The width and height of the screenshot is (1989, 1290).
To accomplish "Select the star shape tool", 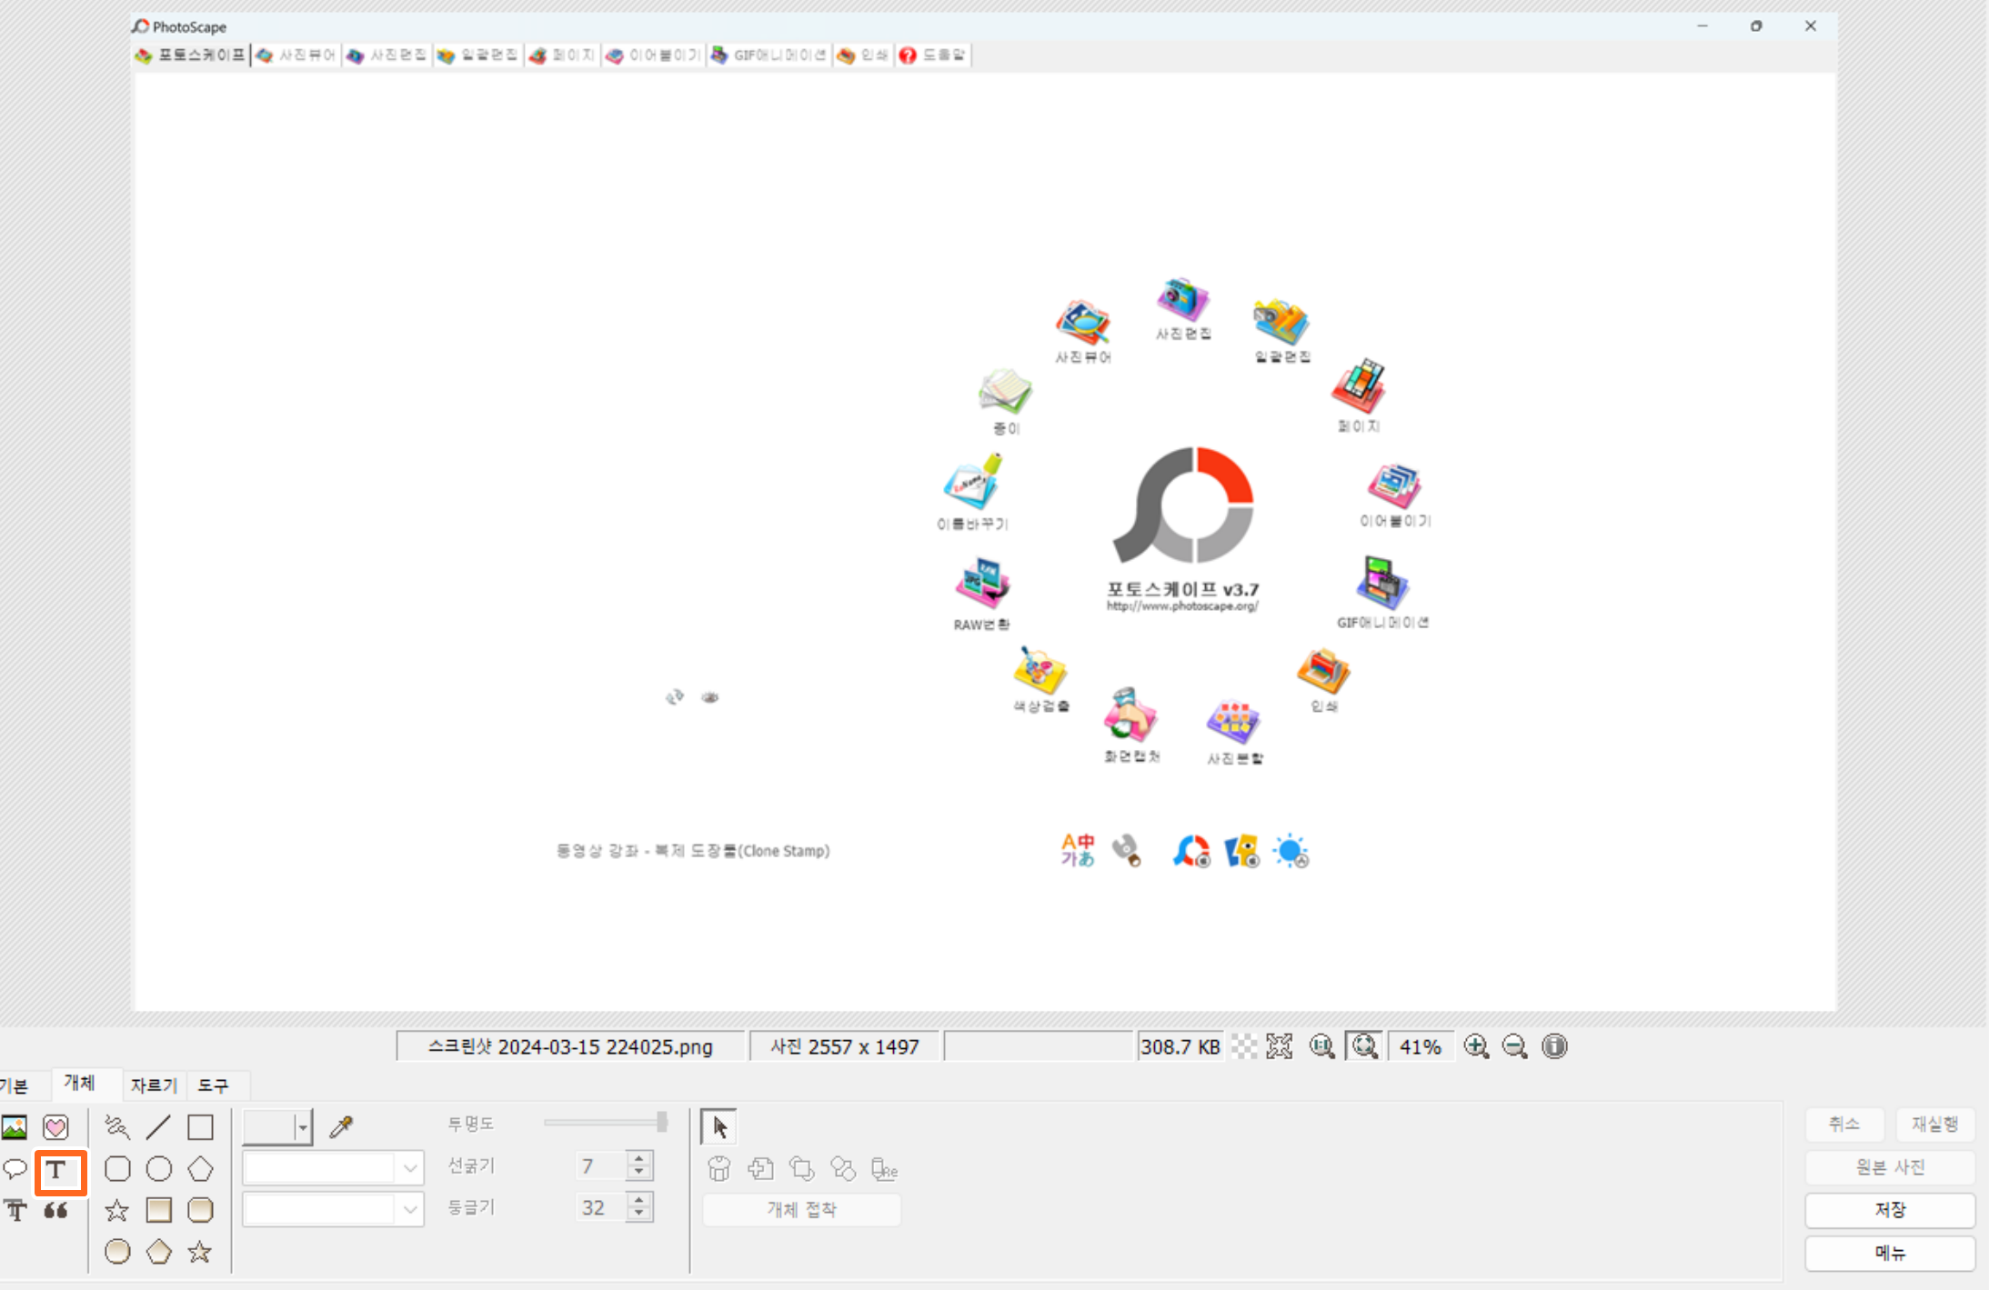I will tap(117, 1210).
